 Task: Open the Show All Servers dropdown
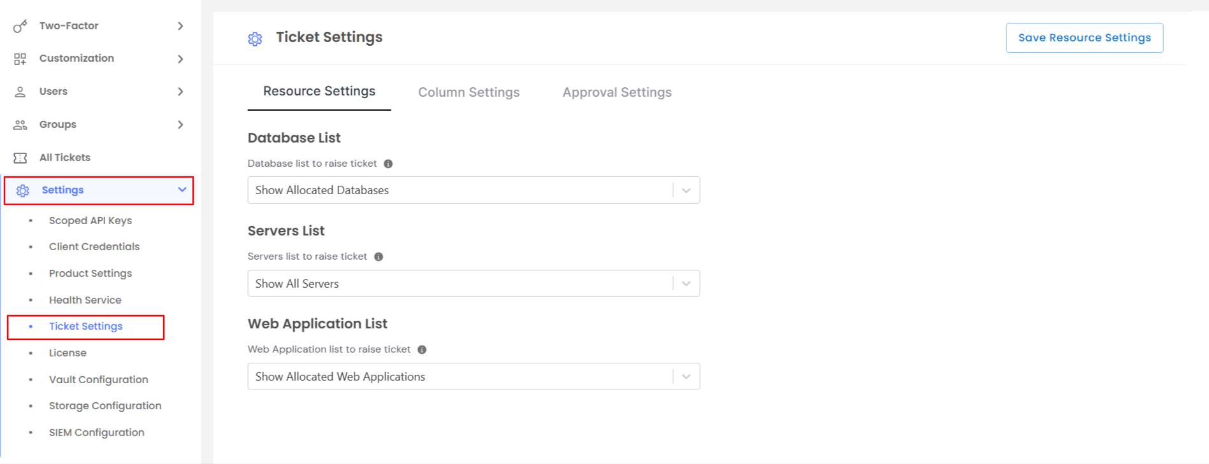473,283
